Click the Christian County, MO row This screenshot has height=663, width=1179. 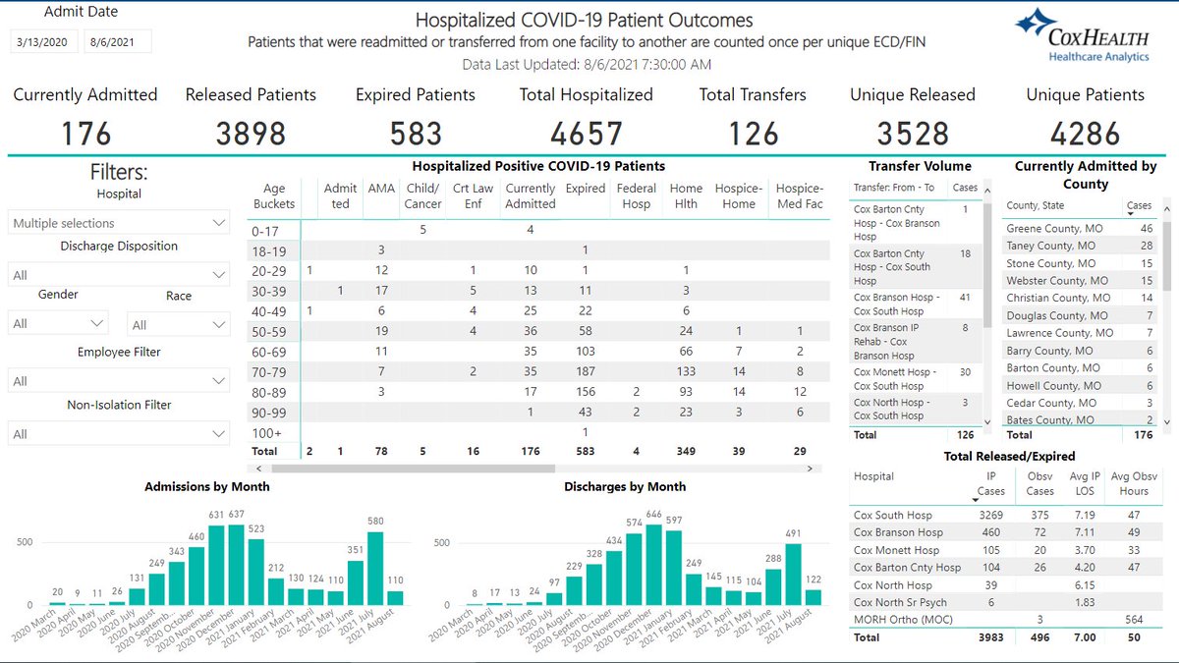[1081, 298]
